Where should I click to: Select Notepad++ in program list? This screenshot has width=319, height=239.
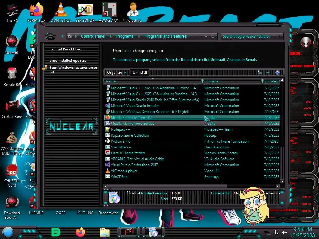[192, 129]
